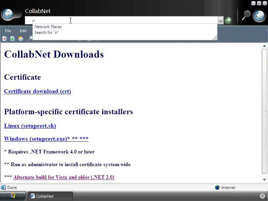
Task: Click inside the address input field
Action: [x=121, y=20]
